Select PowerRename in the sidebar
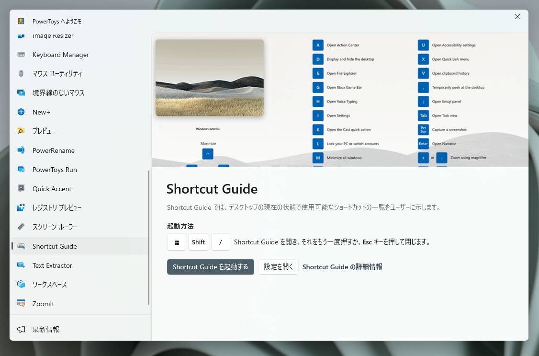539x356 pixels. [x=80, y=150]
